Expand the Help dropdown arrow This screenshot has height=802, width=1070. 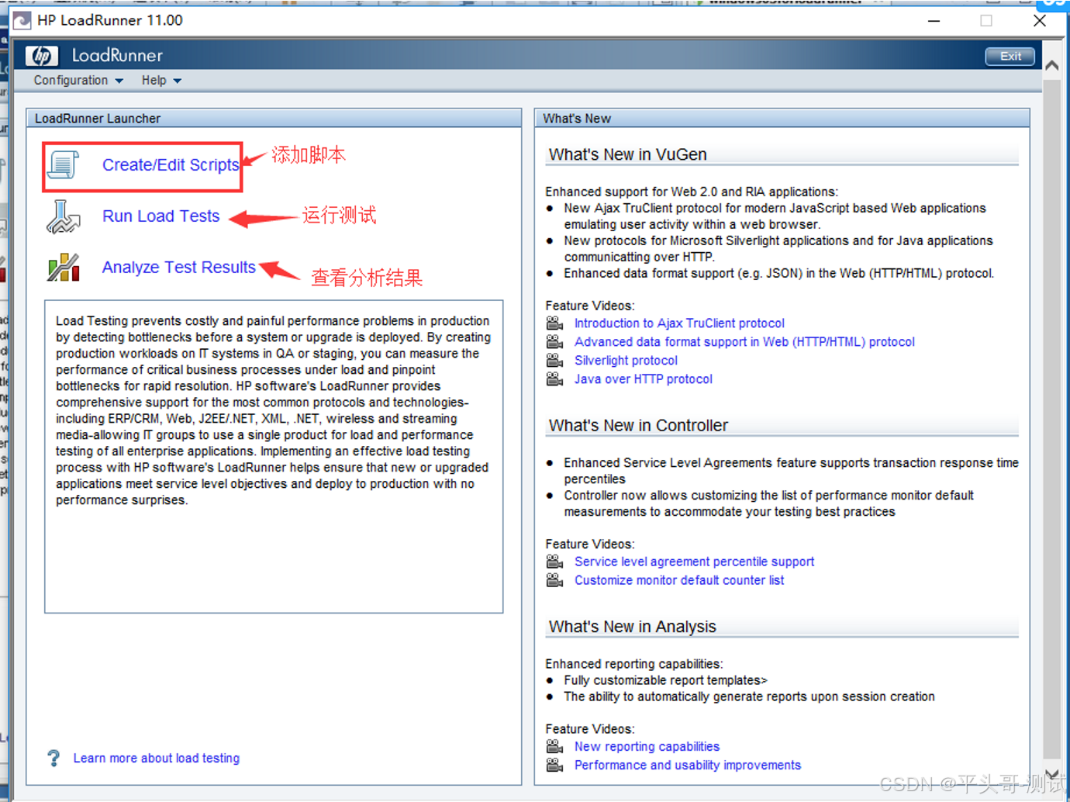pos(178,81)
